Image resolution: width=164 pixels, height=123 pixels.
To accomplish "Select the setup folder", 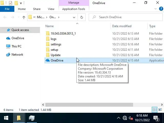I will 54,50.
